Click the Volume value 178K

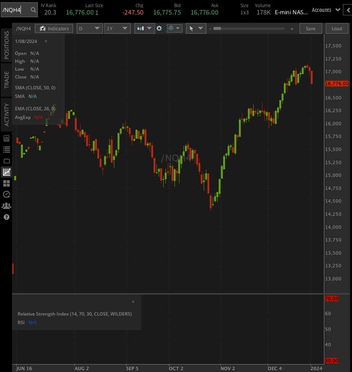point(263,12)
